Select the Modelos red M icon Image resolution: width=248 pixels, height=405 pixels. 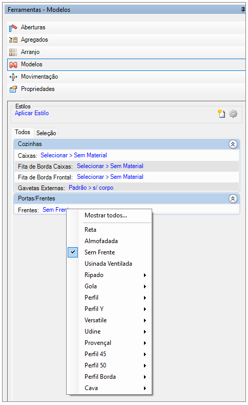(x=13, y=65)
